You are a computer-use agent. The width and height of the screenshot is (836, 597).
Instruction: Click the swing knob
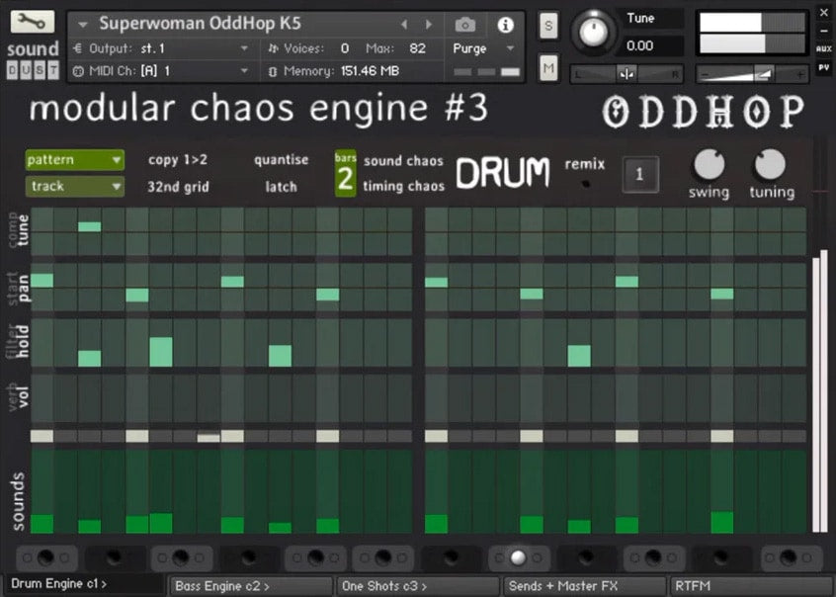(709, 164)
